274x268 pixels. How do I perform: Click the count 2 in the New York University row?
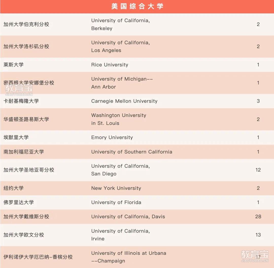click(258, 188)
